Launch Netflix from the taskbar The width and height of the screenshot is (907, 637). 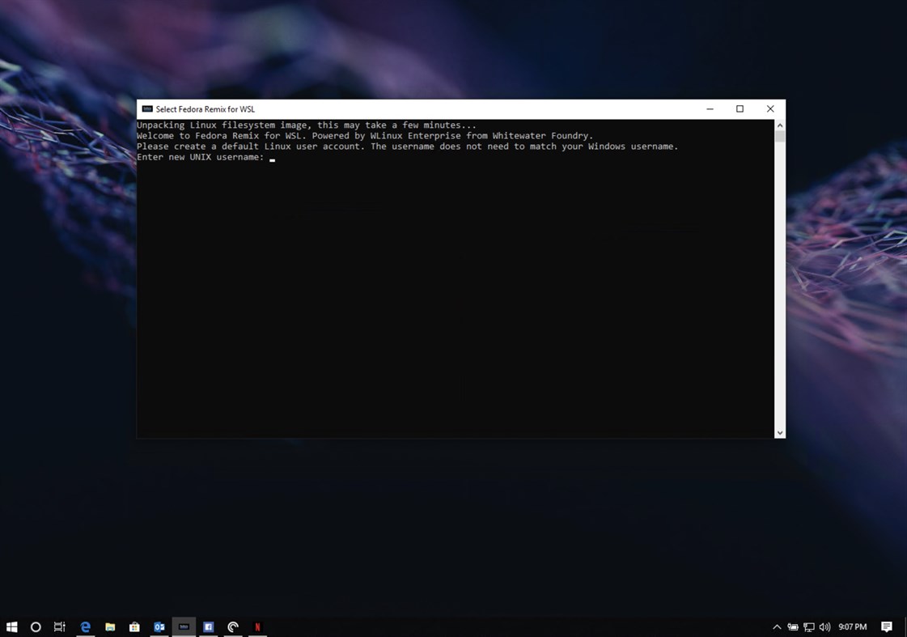pos(258,626)
